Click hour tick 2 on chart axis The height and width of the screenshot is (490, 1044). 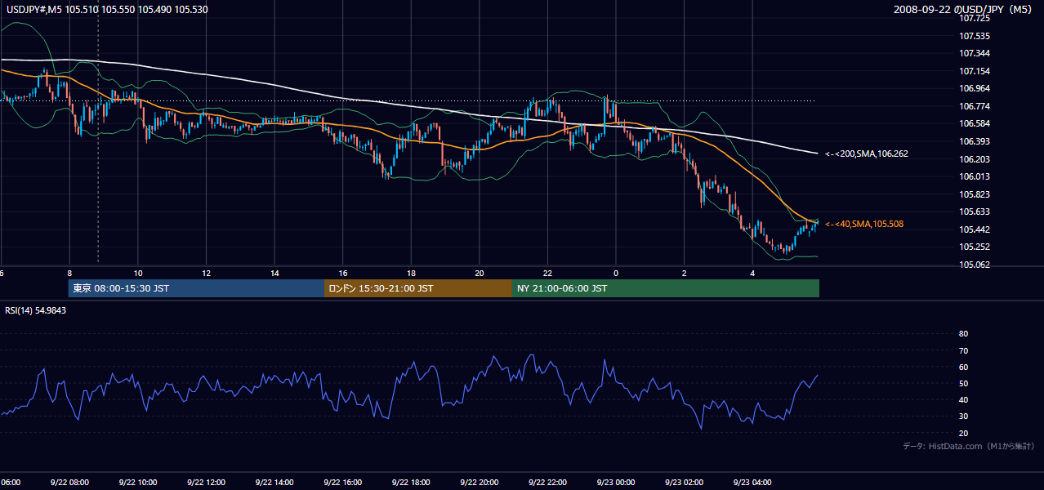pos(684,273)
